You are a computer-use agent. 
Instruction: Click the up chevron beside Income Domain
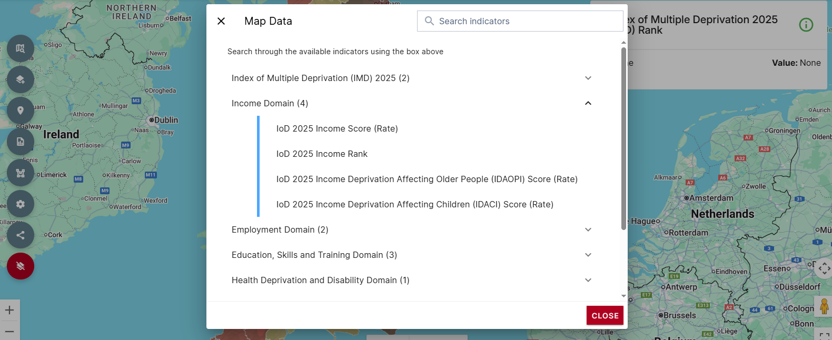[x=588, y=103]
